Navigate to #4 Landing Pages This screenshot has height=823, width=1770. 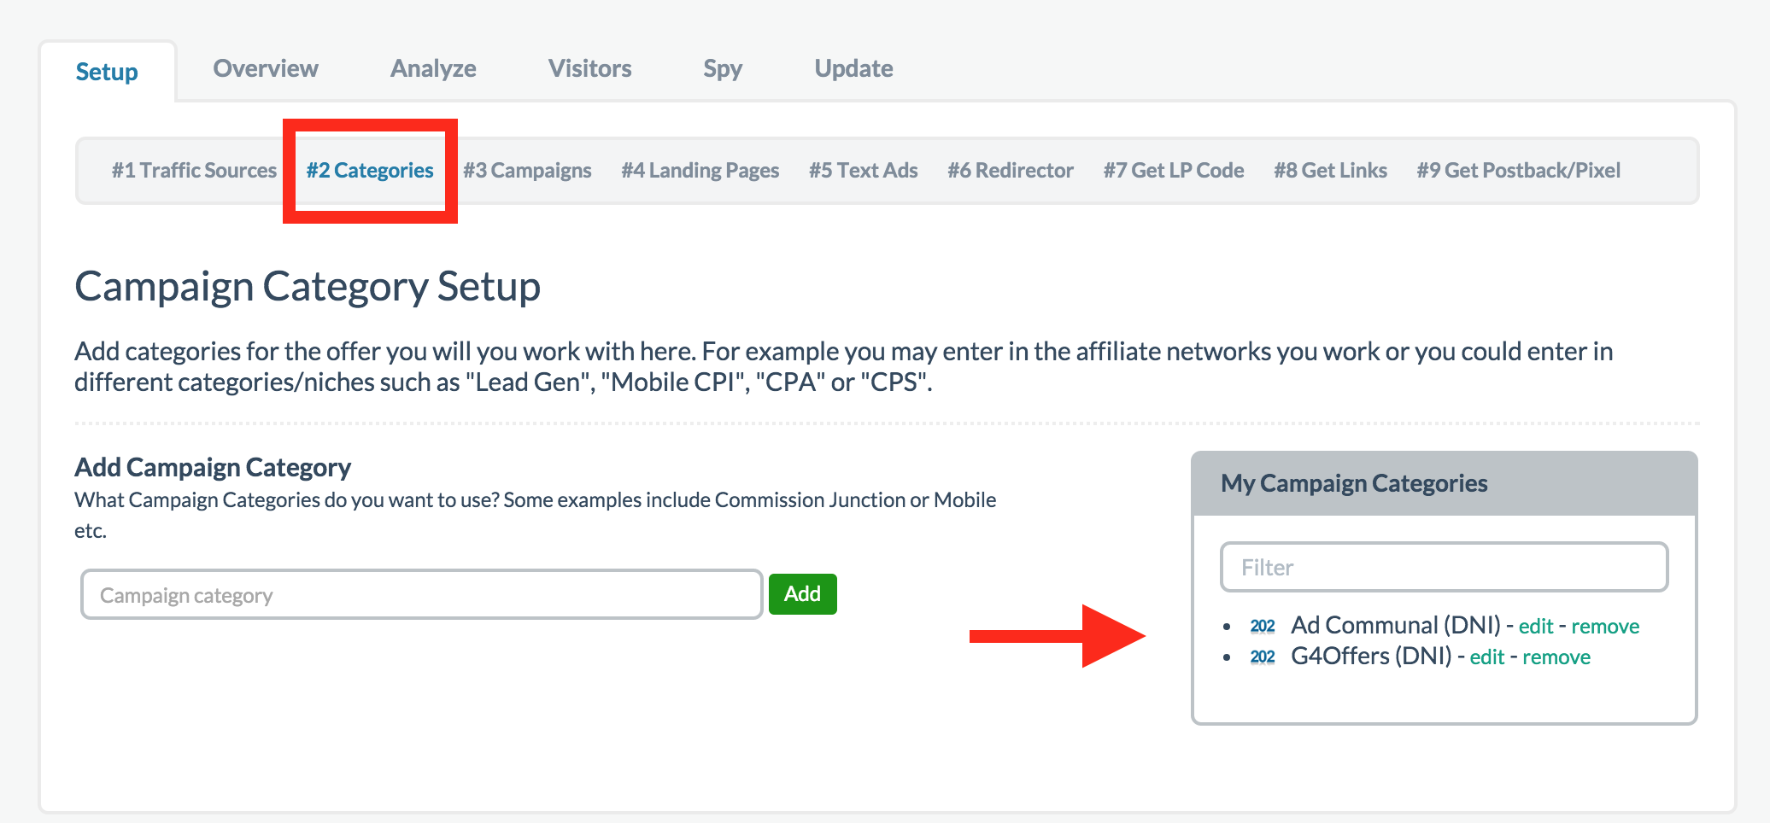[x=700, y=170]
